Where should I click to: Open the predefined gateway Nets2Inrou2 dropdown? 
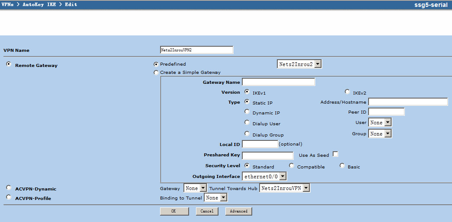[299, 64]
